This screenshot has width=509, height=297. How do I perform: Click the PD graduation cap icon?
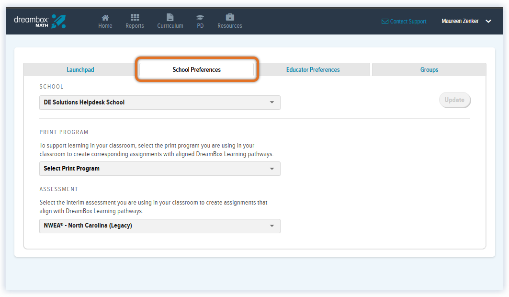pos(200,18)
